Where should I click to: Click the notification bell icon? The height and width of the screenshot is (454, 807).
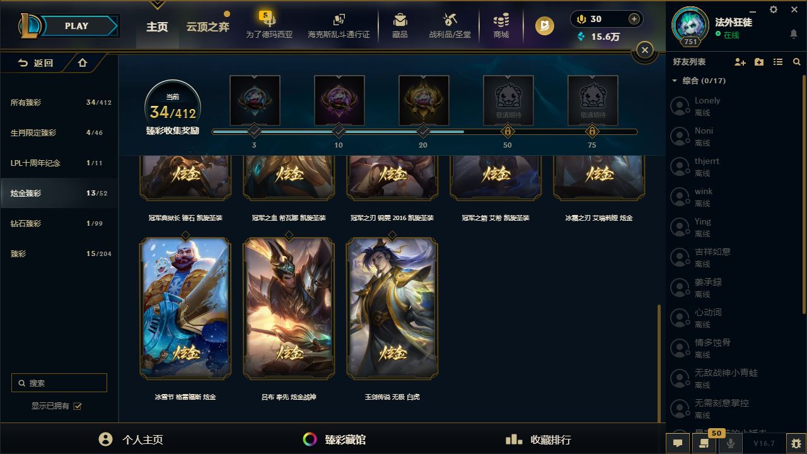(x=794, y=33)
